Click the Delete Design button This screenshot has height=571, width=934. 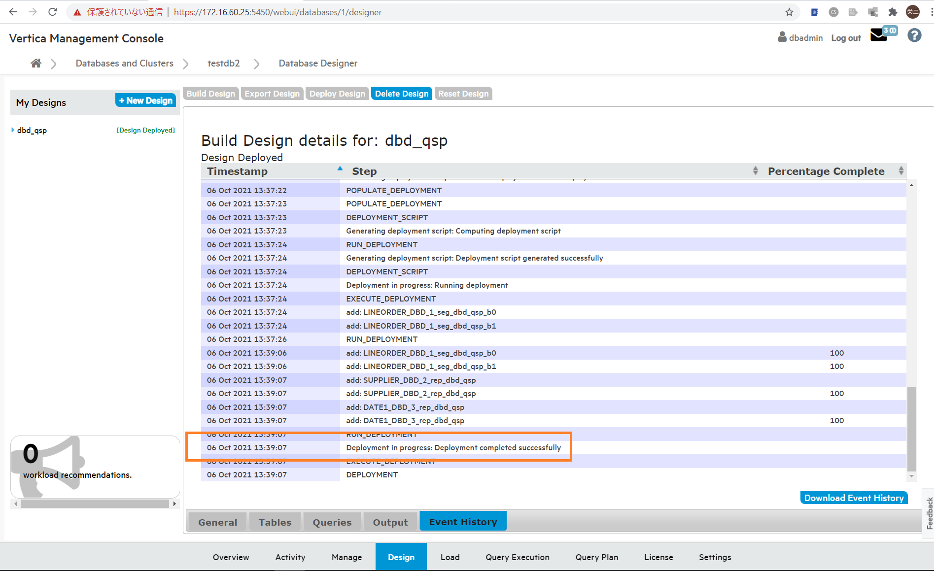click(x=402, y=94)
